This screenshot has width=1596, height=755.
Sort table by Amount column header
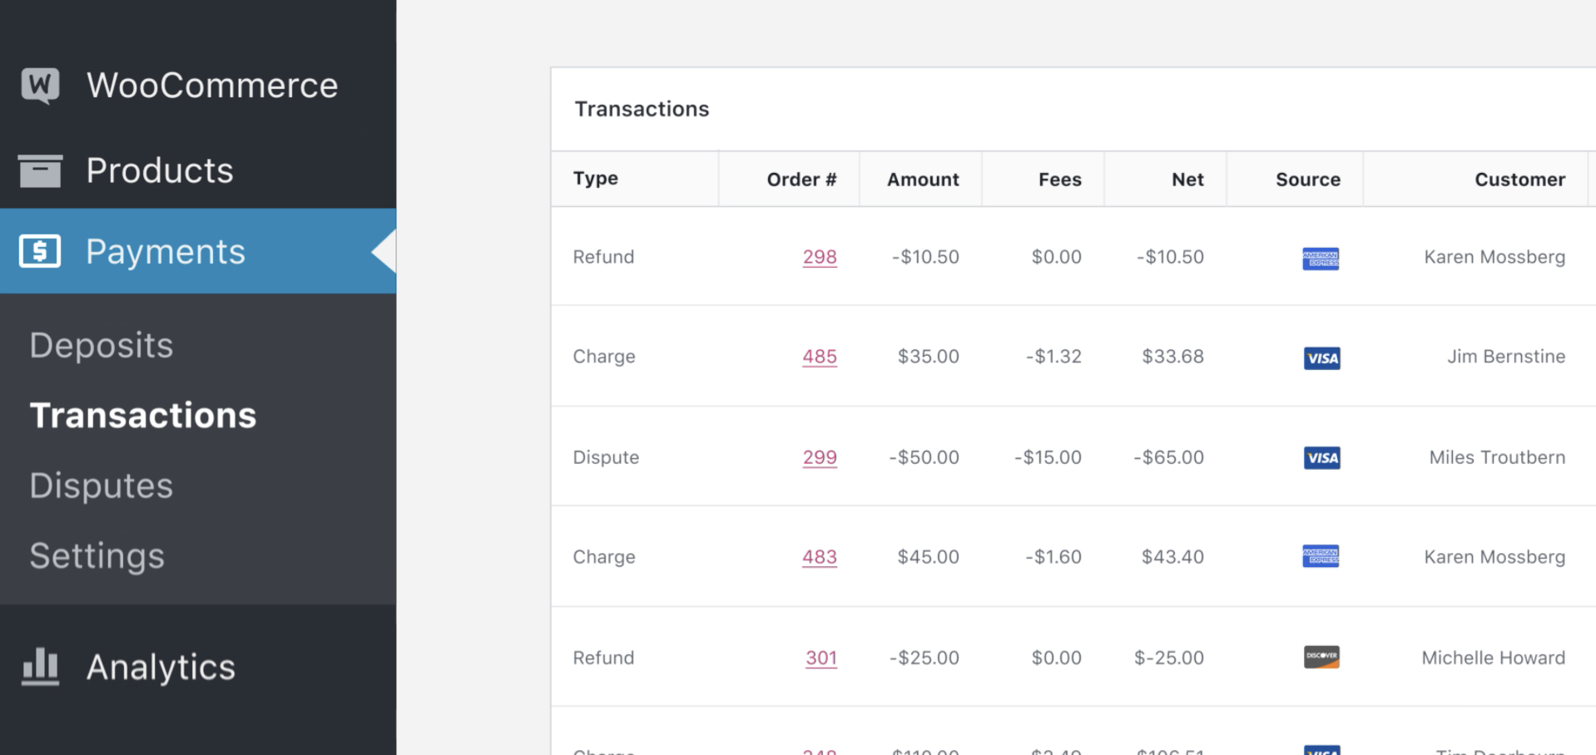point(923,180)
